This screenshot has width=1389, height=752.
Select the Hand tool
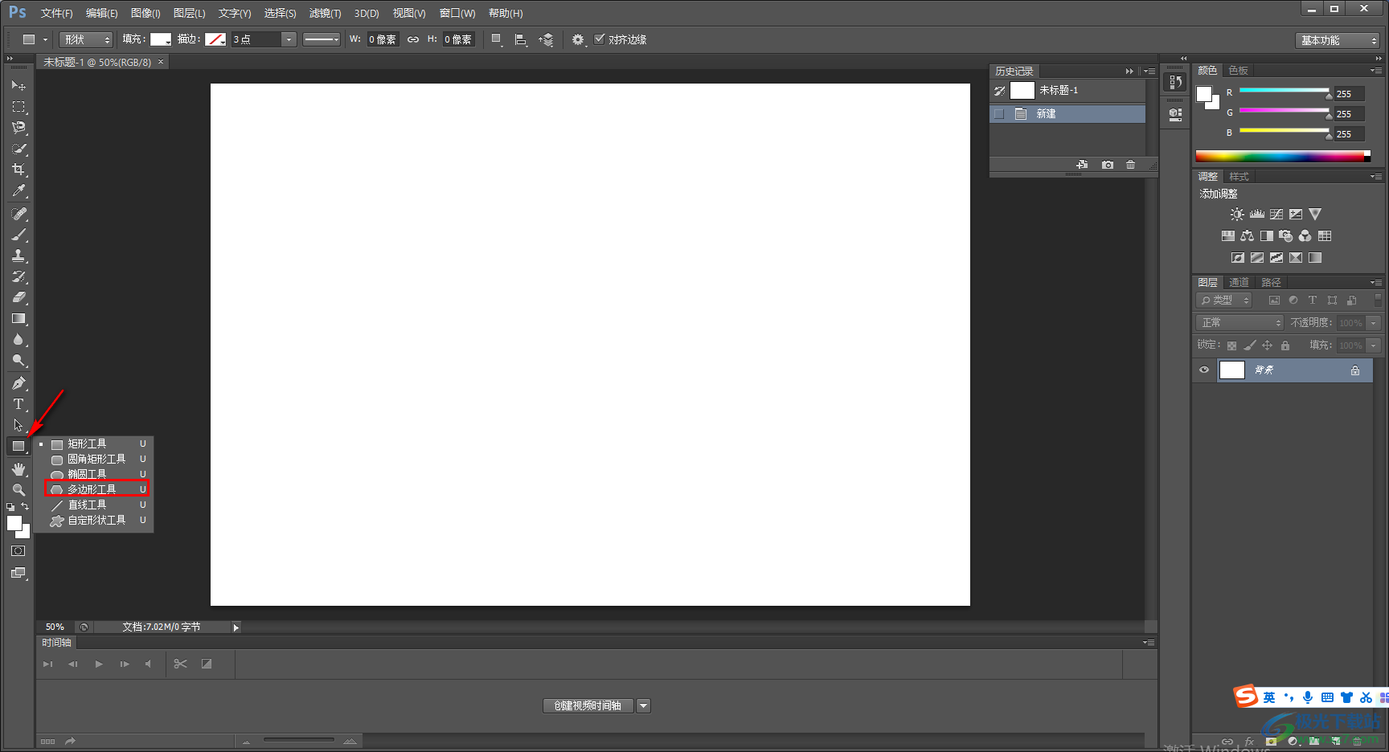click(x=18, y=468)
